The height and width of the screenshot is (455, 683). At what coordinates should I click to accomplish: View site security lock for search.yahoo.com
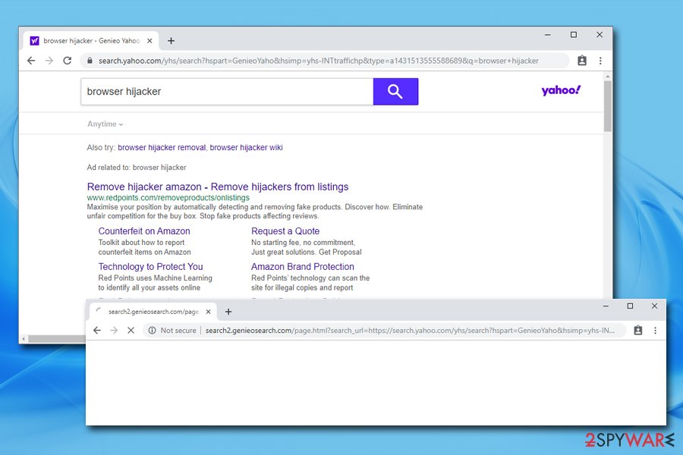90,61
